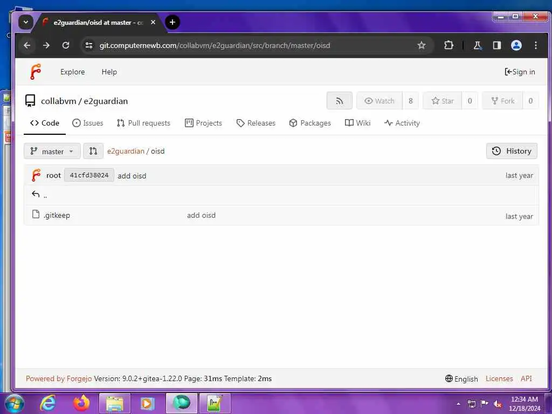Open the Wiki tab

(x=358, y=123)
